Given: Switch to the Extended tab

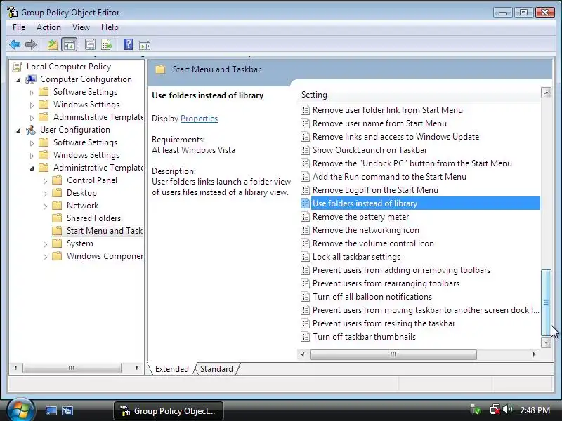Looking at the screenshot, I should click(x=171, y=369).
